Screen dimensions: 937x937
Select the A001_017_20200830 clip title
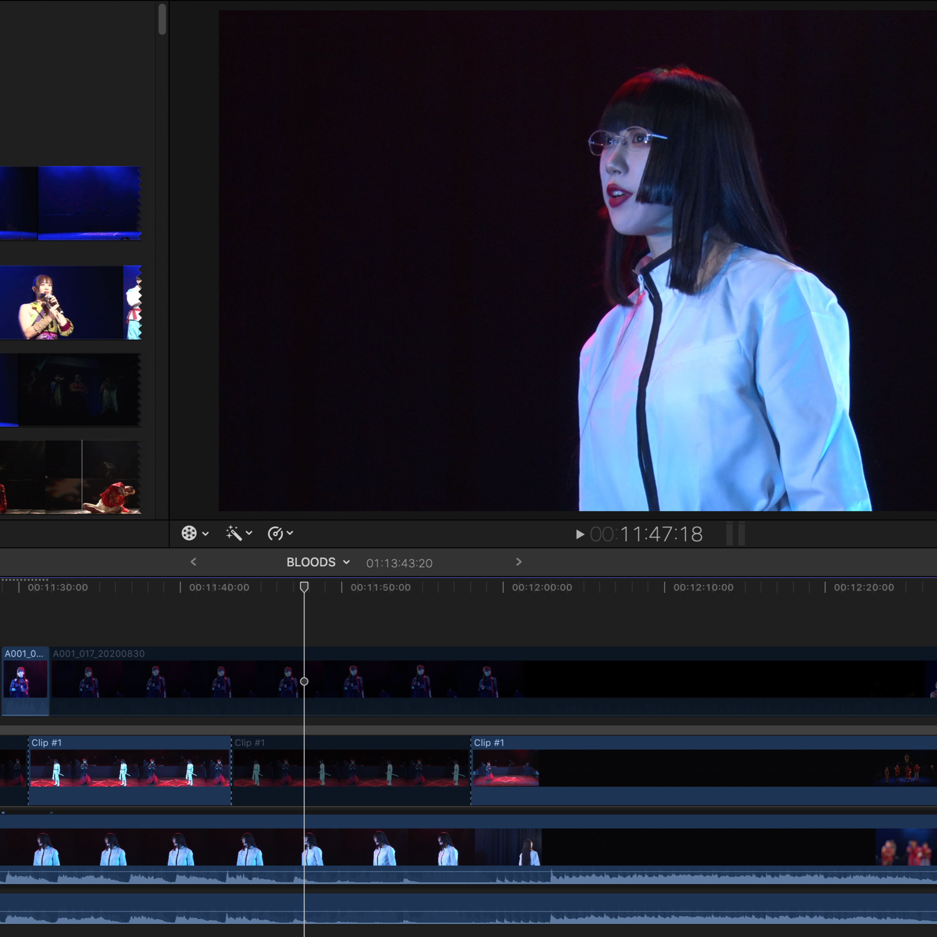click(x=99, y=654)
